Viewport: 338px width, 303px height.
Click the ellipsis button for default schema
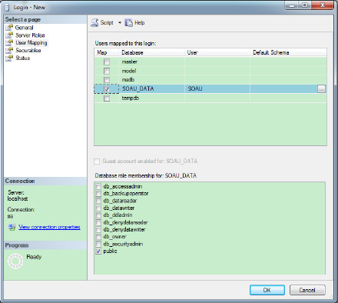[321, 89]
